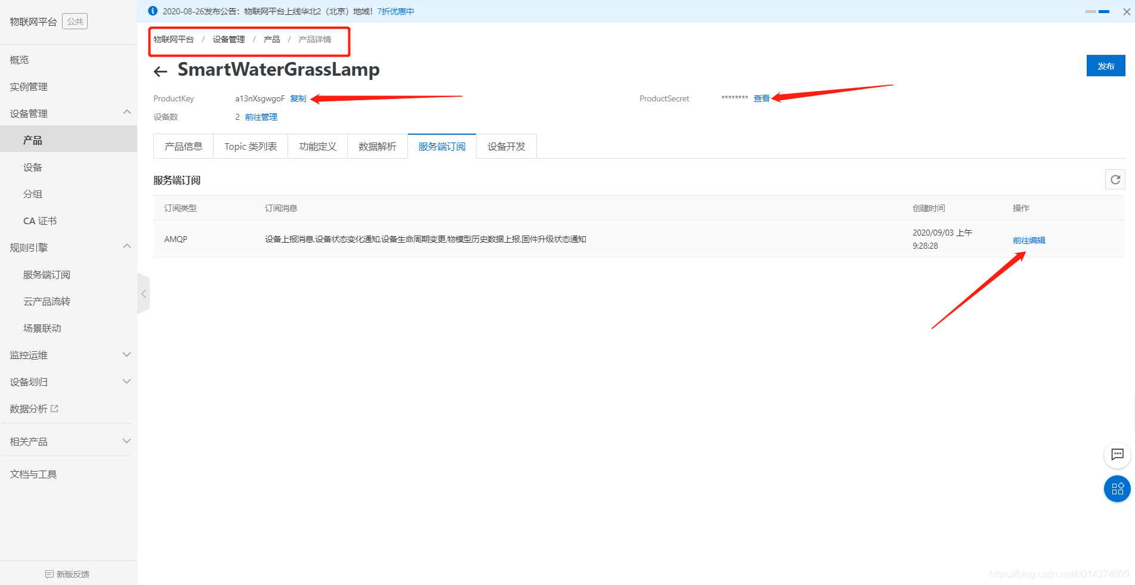The height and width of the screenshot is (585, 1135).
Task: Open the 功能定义 tab
Action: [x=317, y=146]
